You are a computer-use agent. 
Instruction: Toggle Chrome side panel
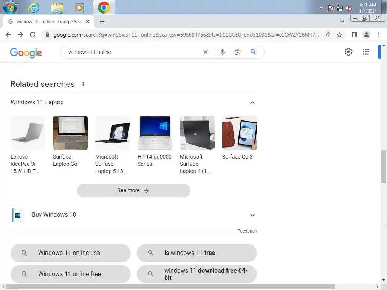[354, 35]
